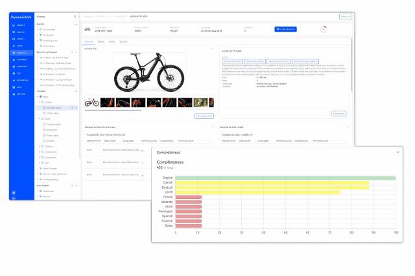Expand the Clothing tree node
The image size is (415, 276).
pos(39,146)
